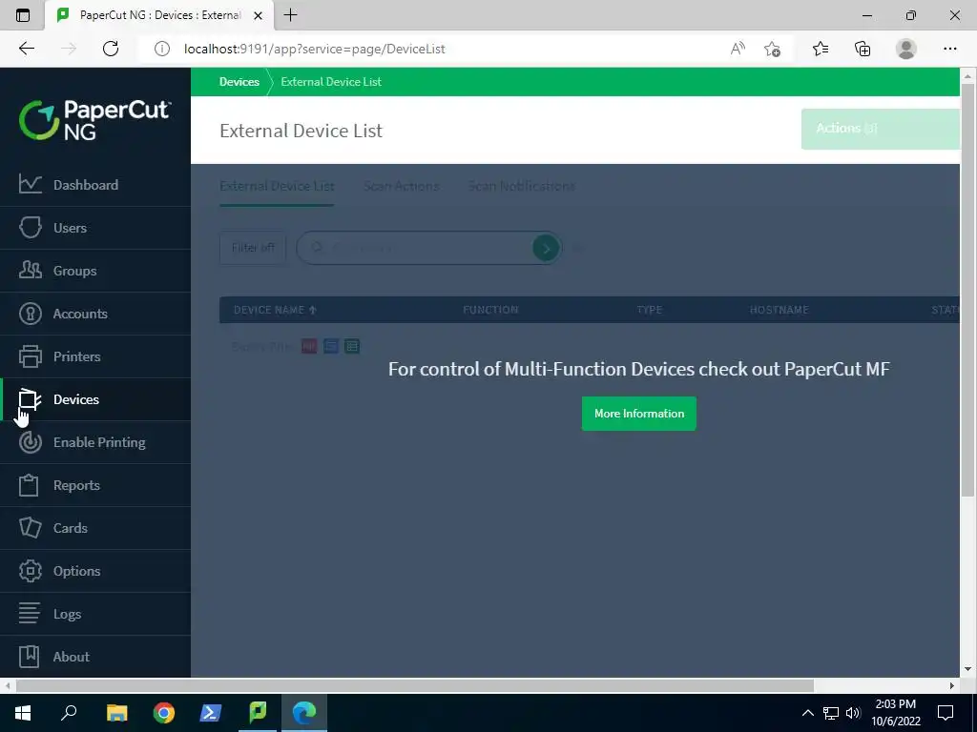Click the Options gear icon
This screenshot has width=977, height=732.
click(x=30, y=571)
